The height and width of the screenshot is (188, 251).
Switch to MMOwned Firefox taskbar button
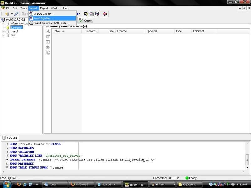click(82, 185)
